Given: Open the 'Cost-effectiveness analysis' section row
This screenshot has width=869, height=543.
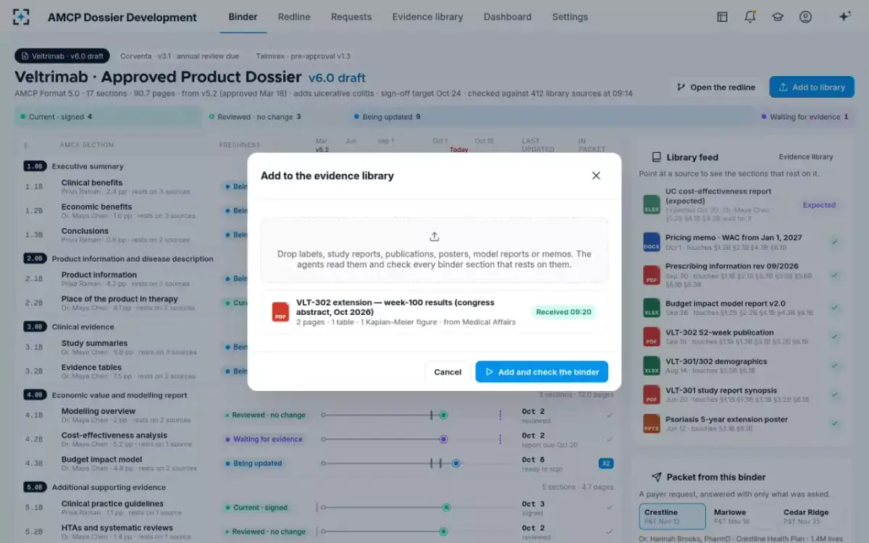Looking at the screenshot, I should (319, 439).
